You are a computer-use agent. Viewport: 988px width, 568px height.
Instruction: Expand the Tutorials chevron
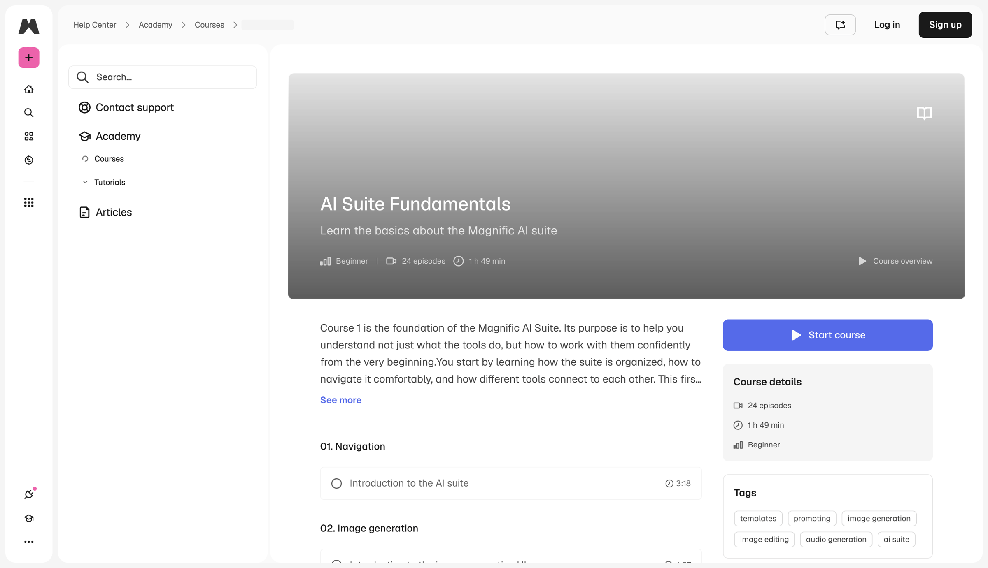pyautogui.click(x=85, y=182)
